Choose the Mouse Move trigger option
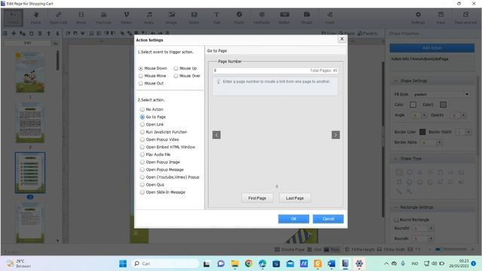The image size is (482, 271). pyautogui.click(x=141, y=75)
